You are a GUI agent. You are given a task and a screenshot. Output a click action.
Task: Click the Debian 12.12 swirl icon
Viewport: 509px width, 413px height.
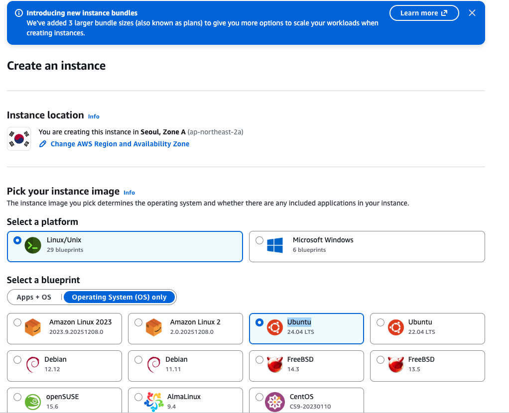(x=32, y=365)
